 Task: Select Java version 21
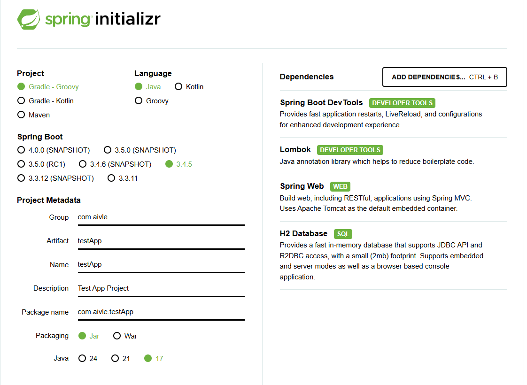point(121,358)
